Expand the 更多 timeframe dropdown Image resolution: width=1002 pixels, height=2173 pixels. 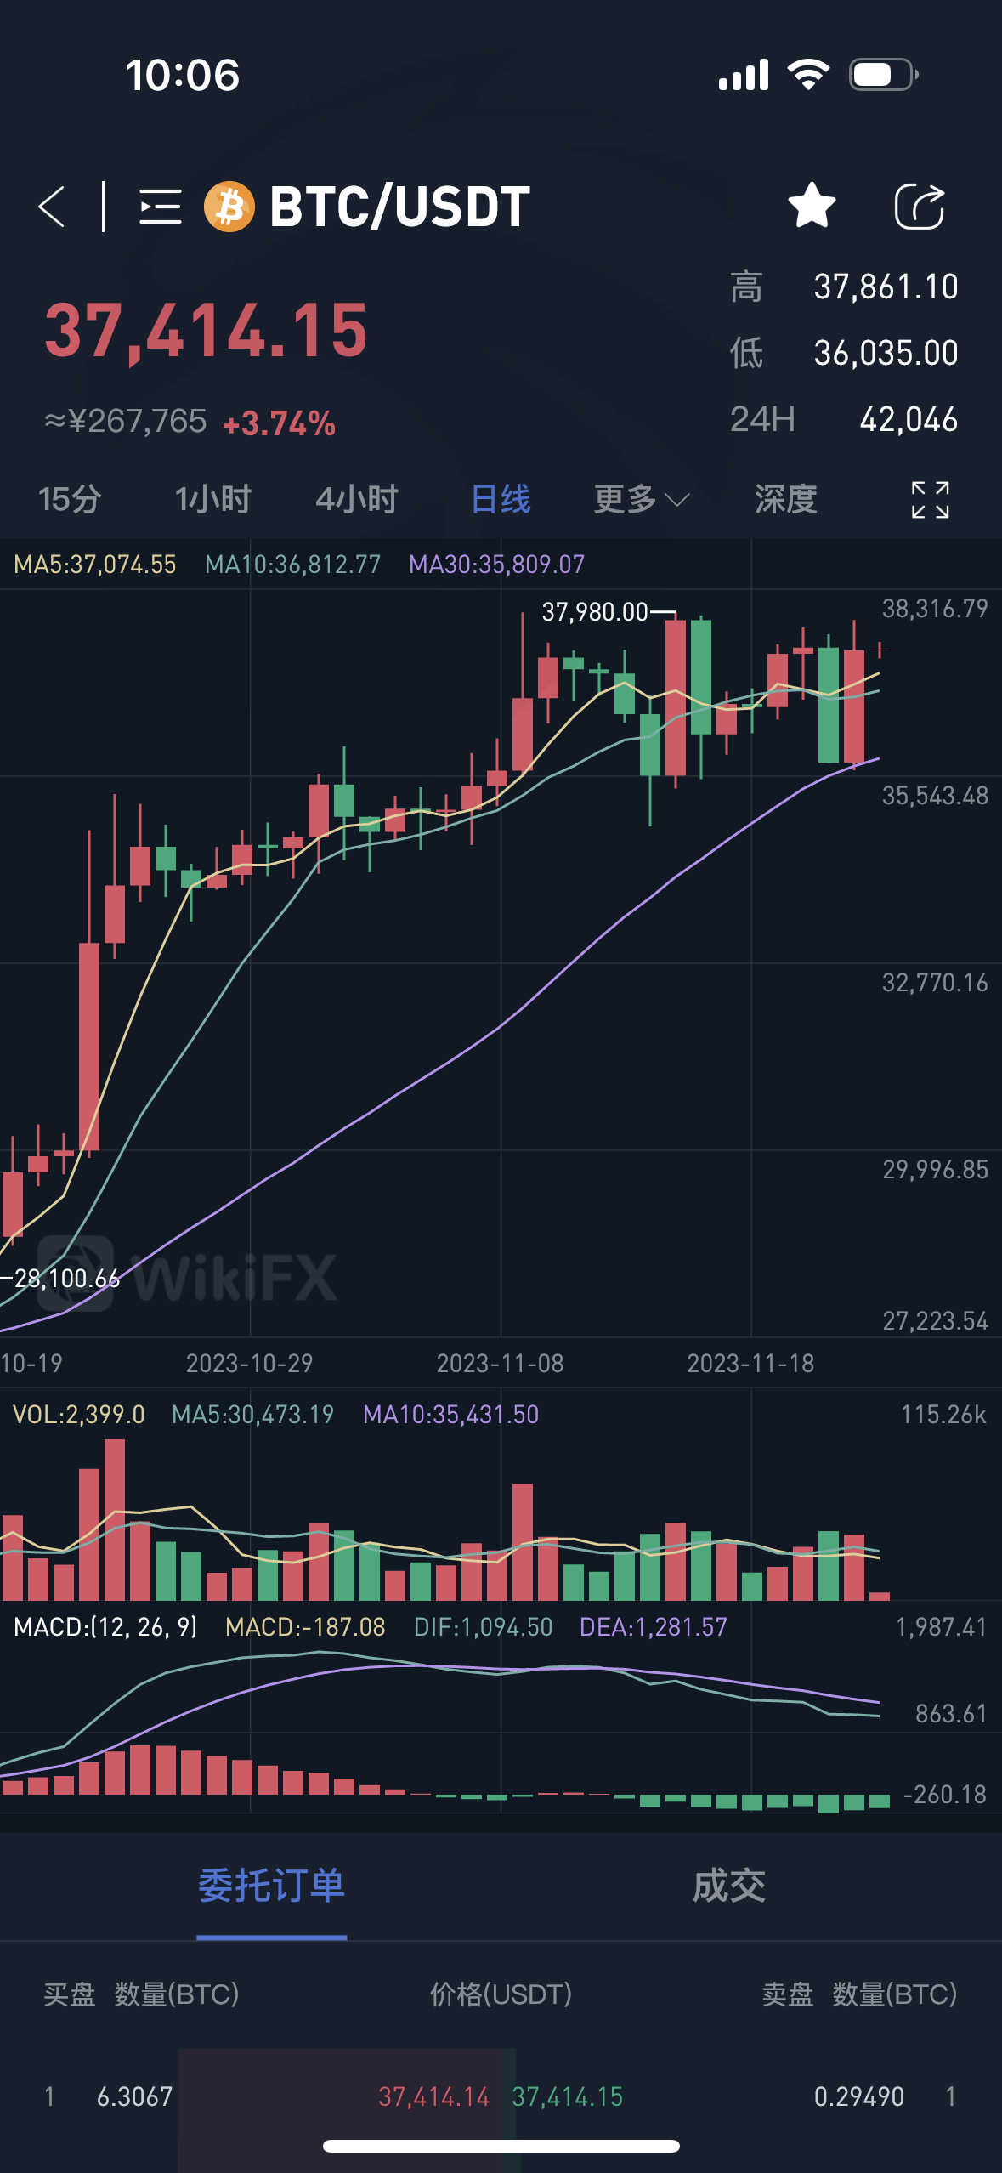coord(641,499)
